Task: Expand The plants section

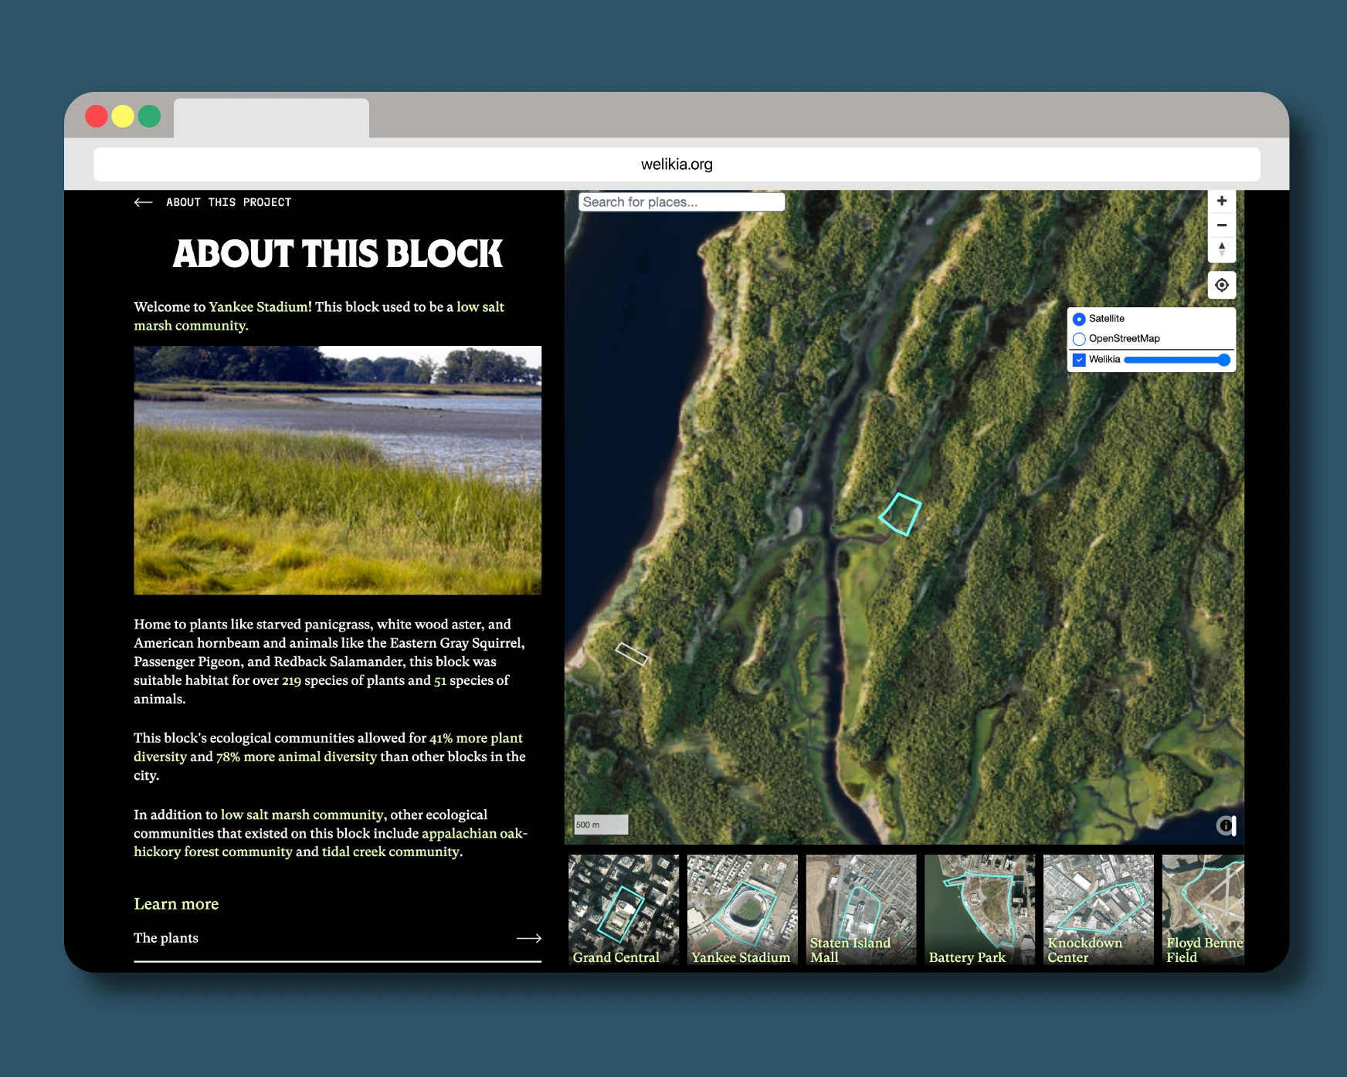Action: (x=166, y=938)
